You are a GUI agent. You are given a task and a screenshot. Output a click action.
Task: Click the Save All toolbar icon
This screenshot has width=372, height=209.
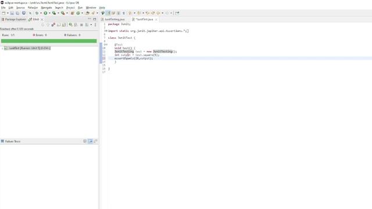click(17, 13)
